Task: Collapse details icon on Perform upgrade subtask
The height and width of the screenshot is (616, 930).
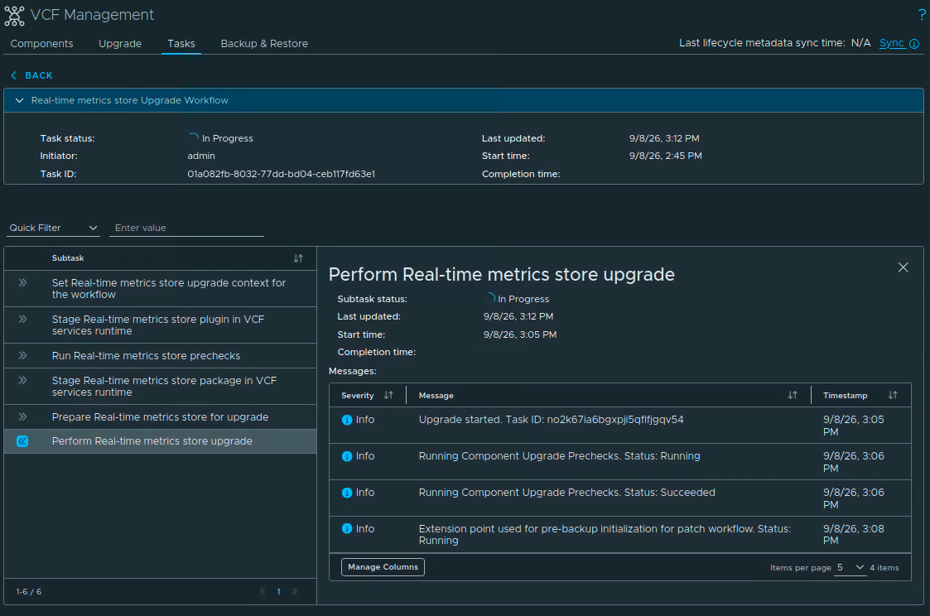Action: click(x=22, y=441)
